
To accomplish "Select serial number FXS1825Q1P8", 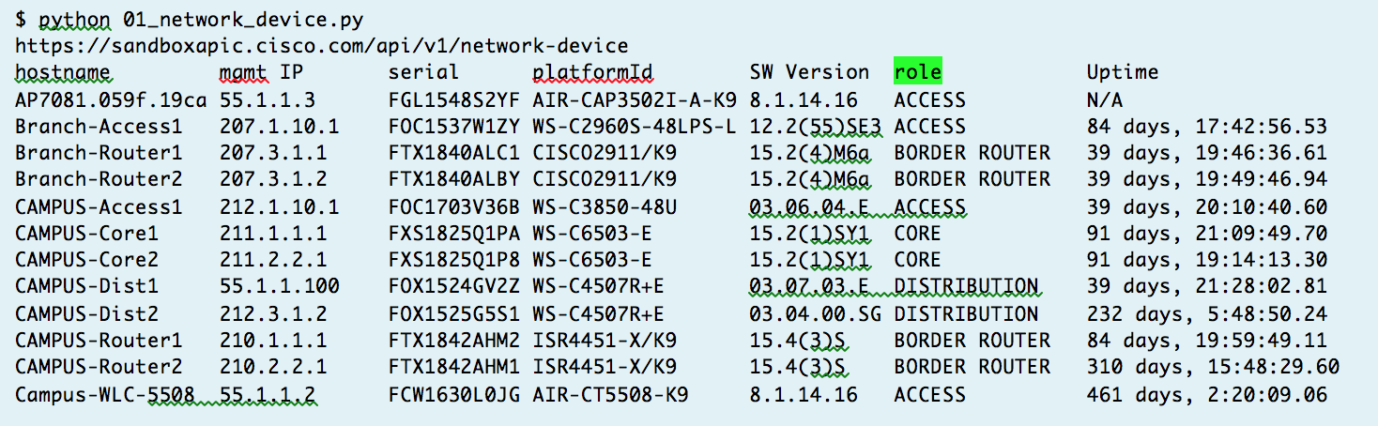I will tap(453, 259).
